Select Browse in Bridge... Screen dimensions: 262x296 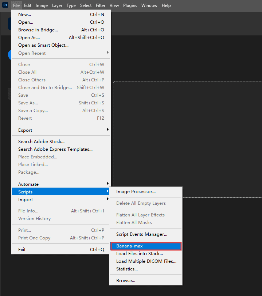(61, 30)
